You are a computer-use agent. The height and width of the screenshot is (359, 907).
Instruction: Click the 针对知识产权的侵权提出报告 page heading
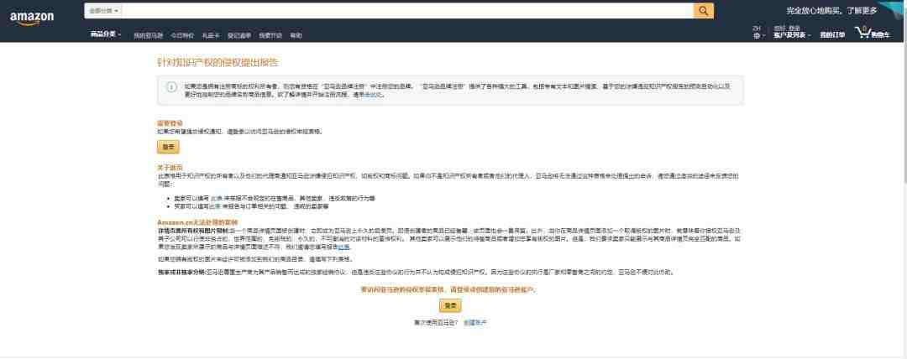tap(218, 62)
